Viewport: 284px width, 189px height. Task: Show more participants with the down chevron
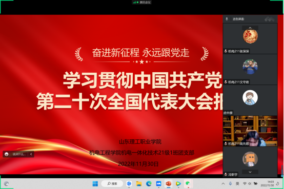[250, 172]
